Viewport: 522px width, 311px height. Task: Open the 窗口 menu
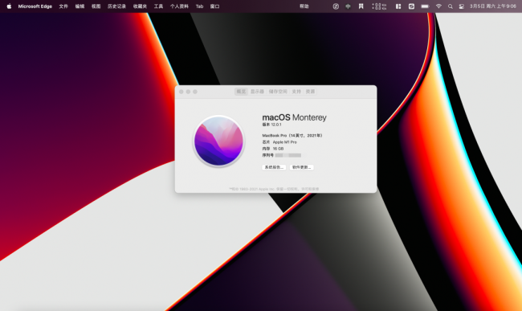(x=214, y=6)
